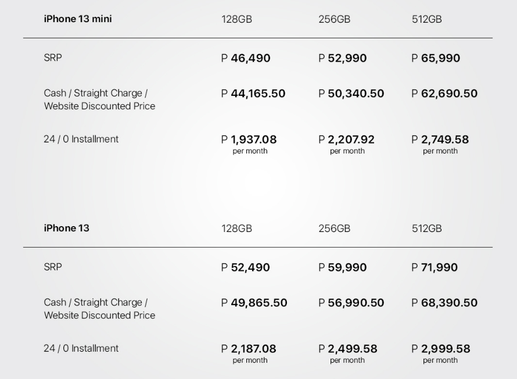Select the P 71,990 SRP price
Image resolution: width=517 pixels, height=379 pixels.
tap(435, 267)
